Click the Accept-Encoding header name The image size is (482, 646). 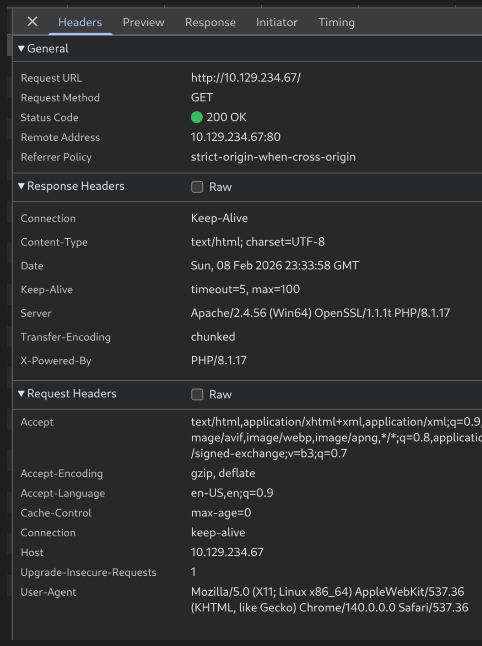pyautogui.click(x=62, y=473)
